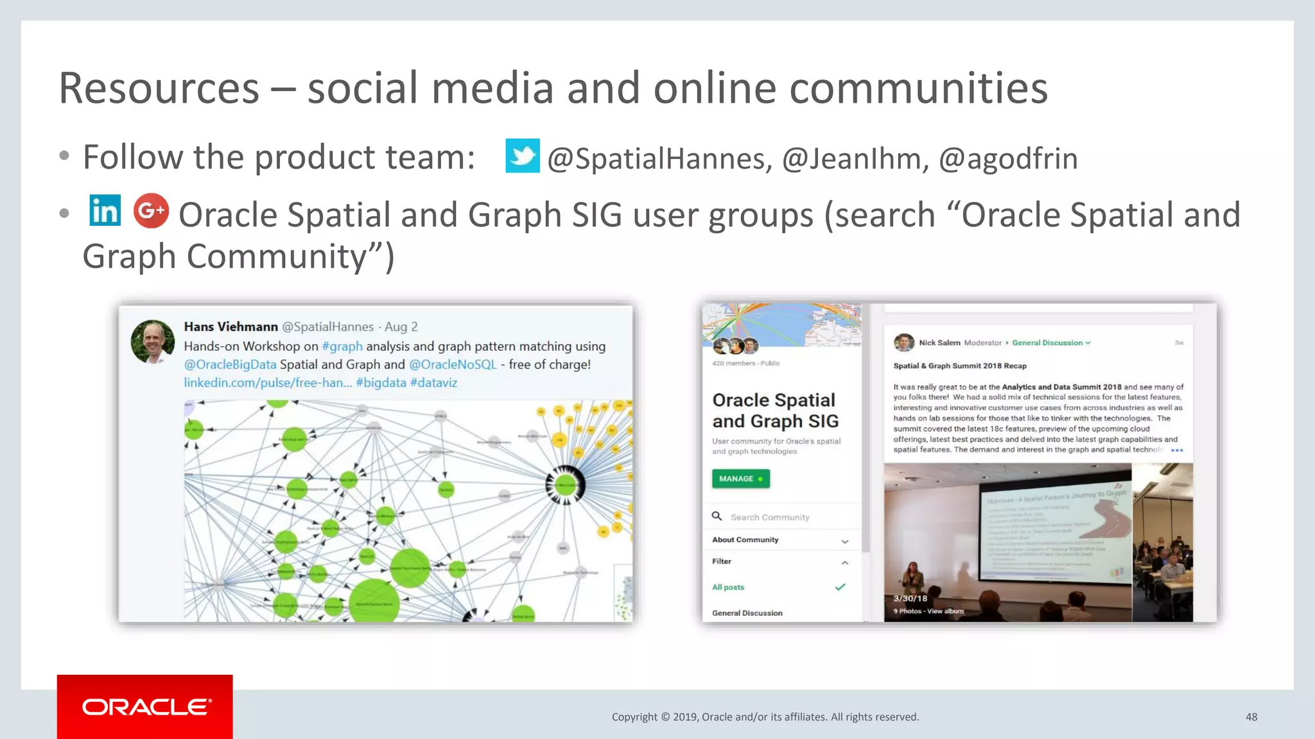
Task: Click the @OracleBigData mention link
Action: (230, 364)
